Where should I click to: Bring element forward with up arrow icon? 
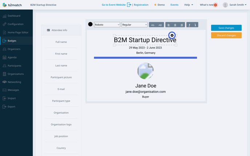[189, 25]
